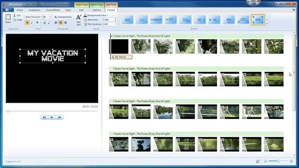Screen dimensions: 299x168
Task: Advance to next frame in preview
Action: click(59, 118)
